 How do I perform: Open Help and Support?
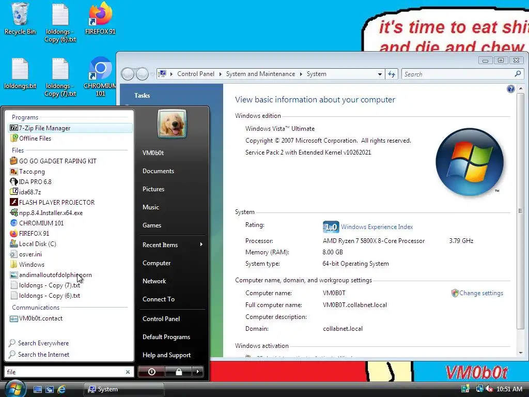(167, 355)
